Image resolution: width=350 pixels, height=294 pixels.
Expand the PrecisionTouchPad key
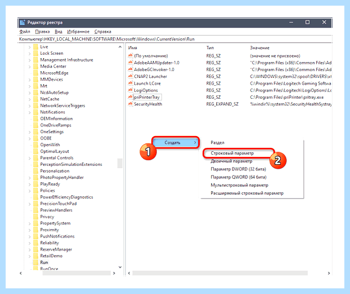[29, 204]
